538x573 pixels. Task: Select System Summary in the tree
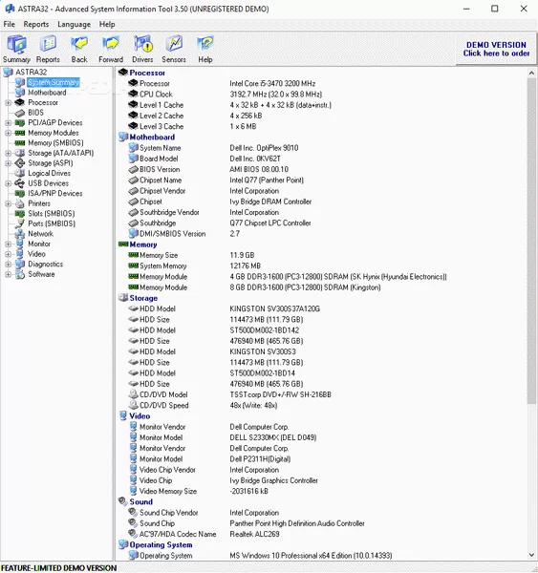pos(54,82)
